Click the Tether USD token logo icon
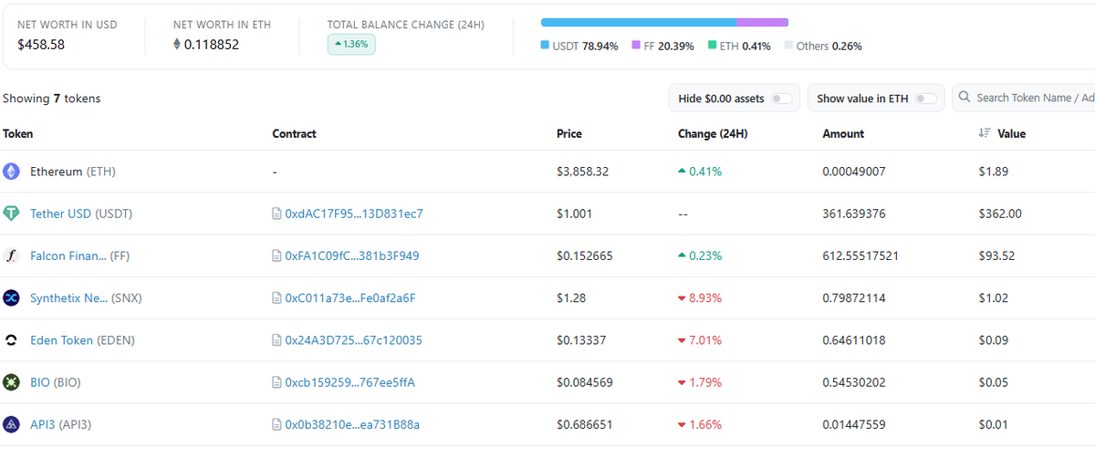The image size is (1095, 458). [11, 213]
